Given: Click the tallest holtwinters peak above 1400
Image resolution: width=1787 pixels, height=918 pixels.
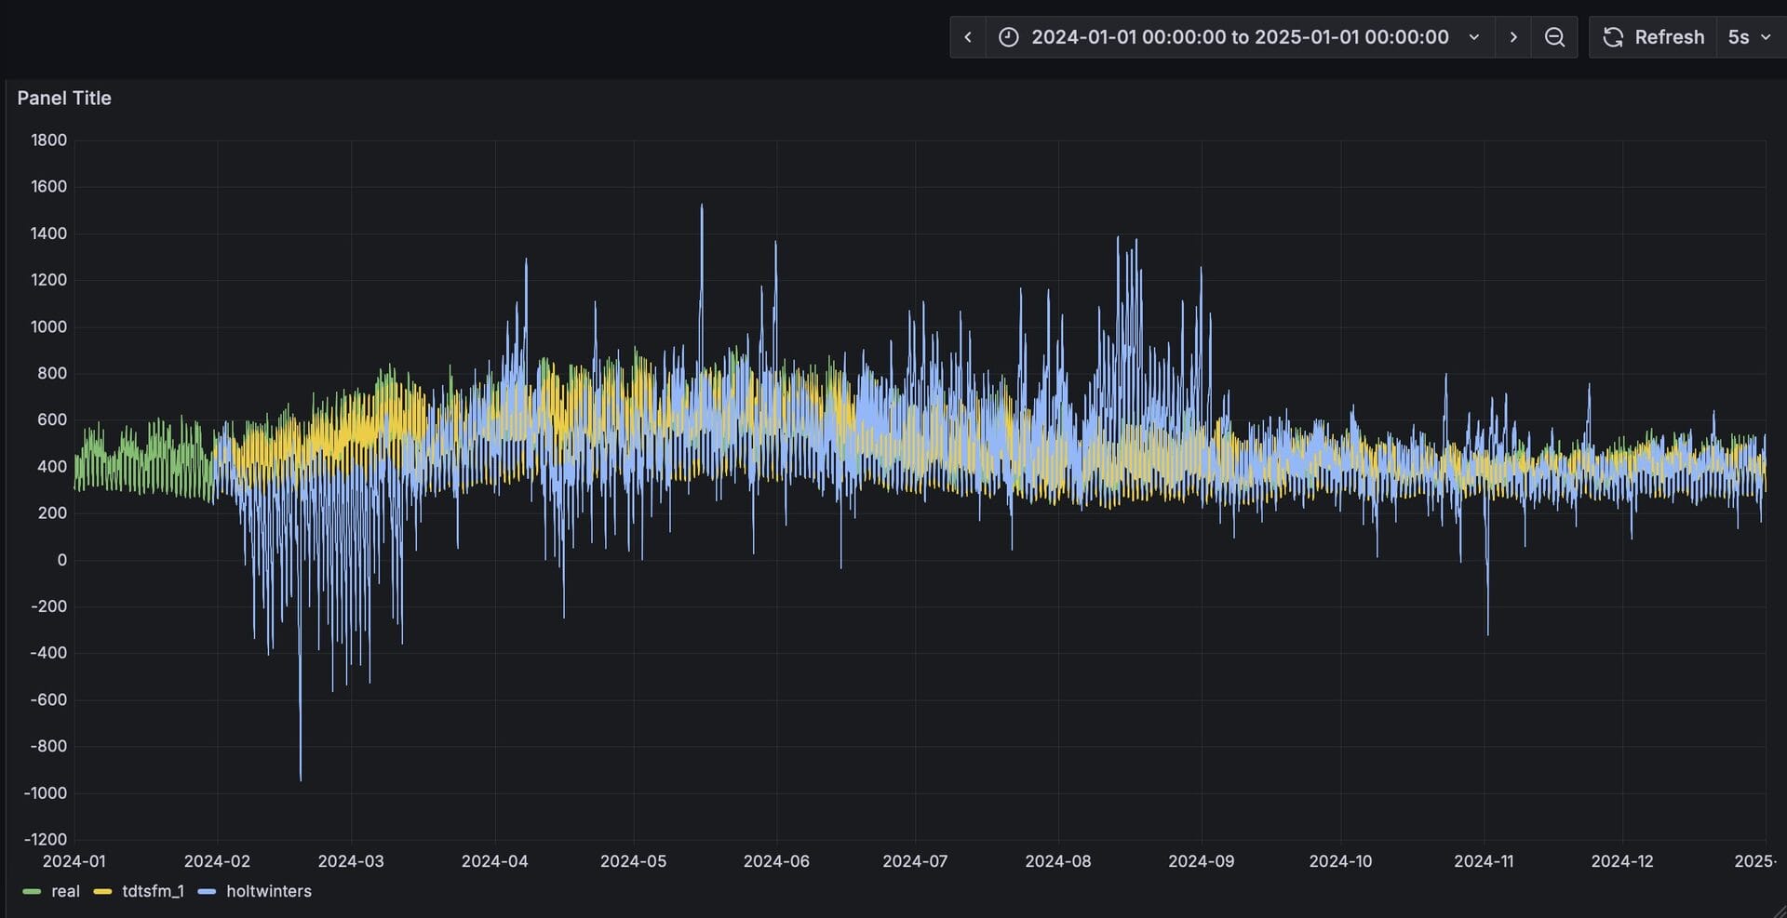Looking at the screenshot, I should click(702, 207).
